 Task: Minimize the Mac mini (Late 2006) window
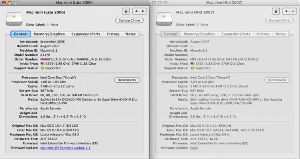10,3
